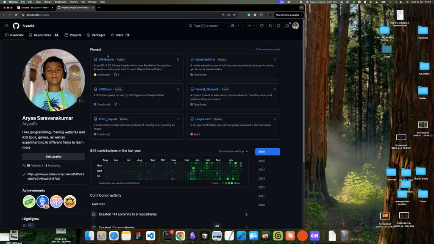Open the Copilot chat icon
434x244 pixels.
[233, 26]
